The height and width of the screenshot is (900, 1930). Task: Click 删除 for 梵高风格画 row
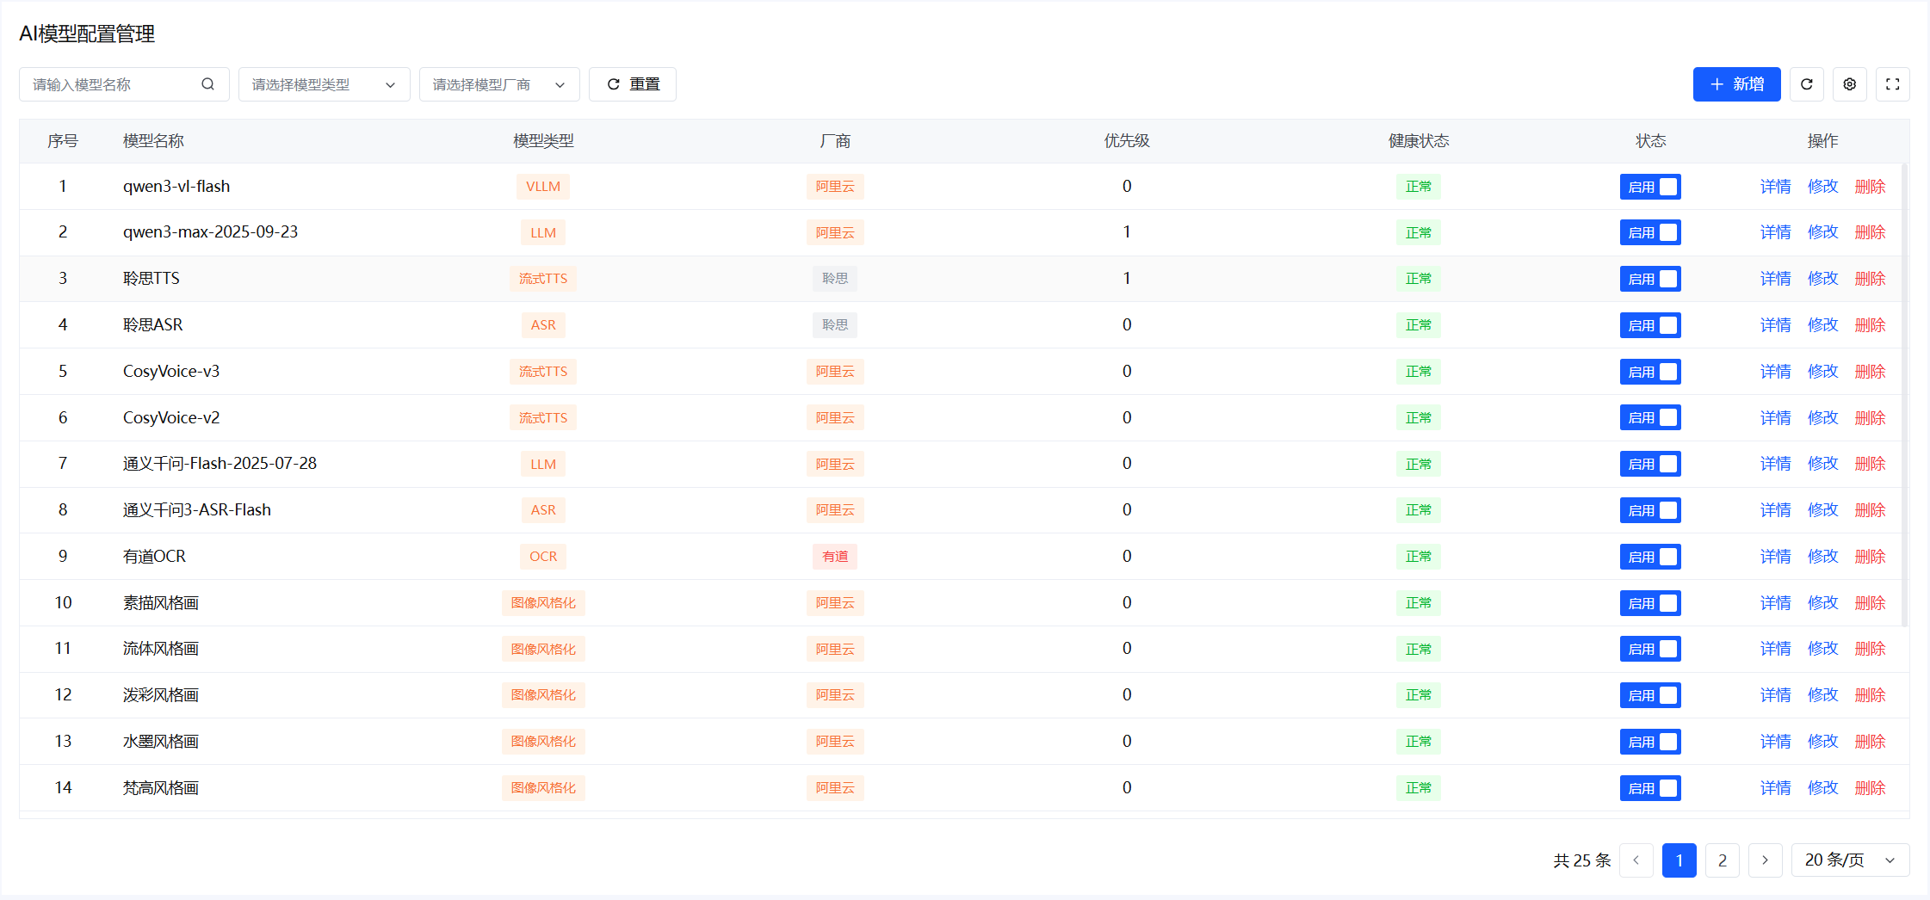pos(1870,788)
